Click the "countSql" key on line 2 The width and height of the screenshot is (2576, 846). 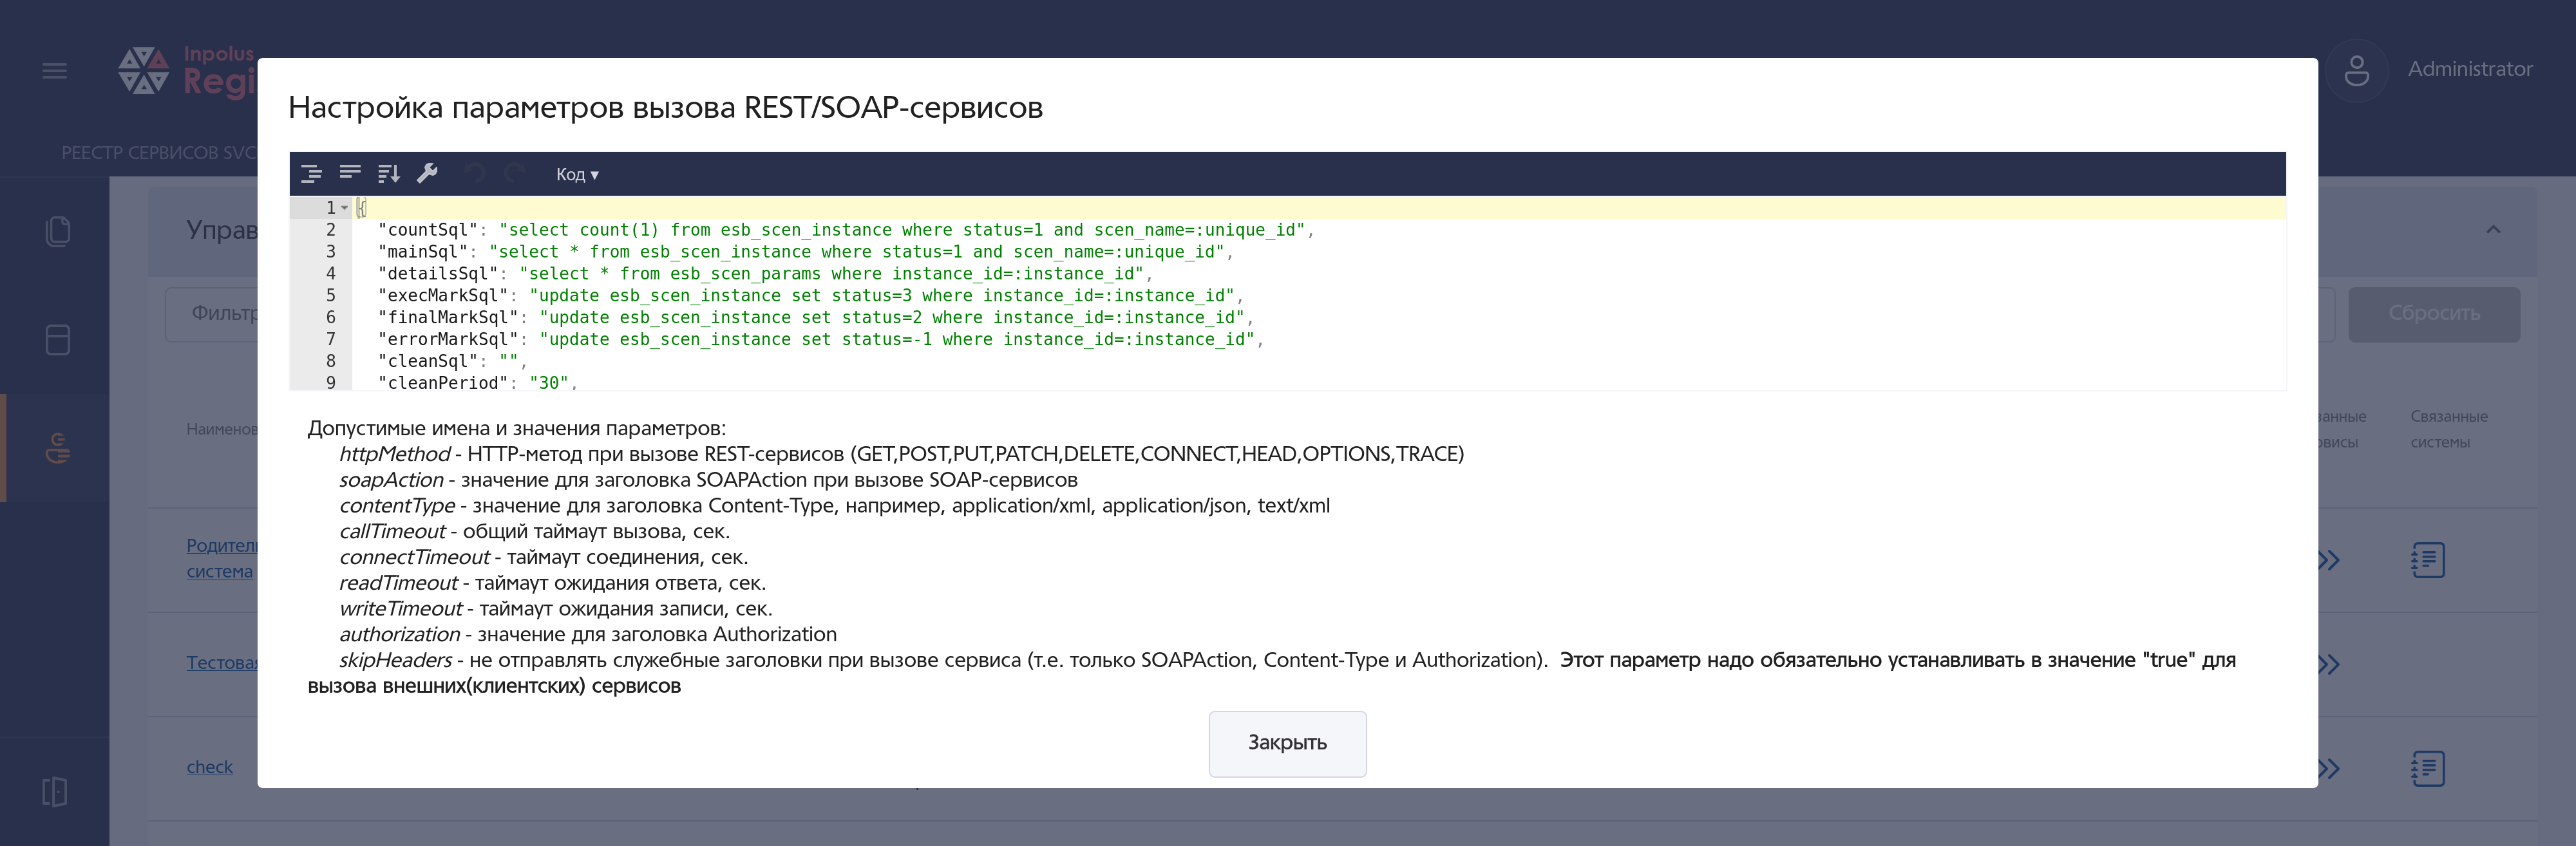[x=428, y=230]
